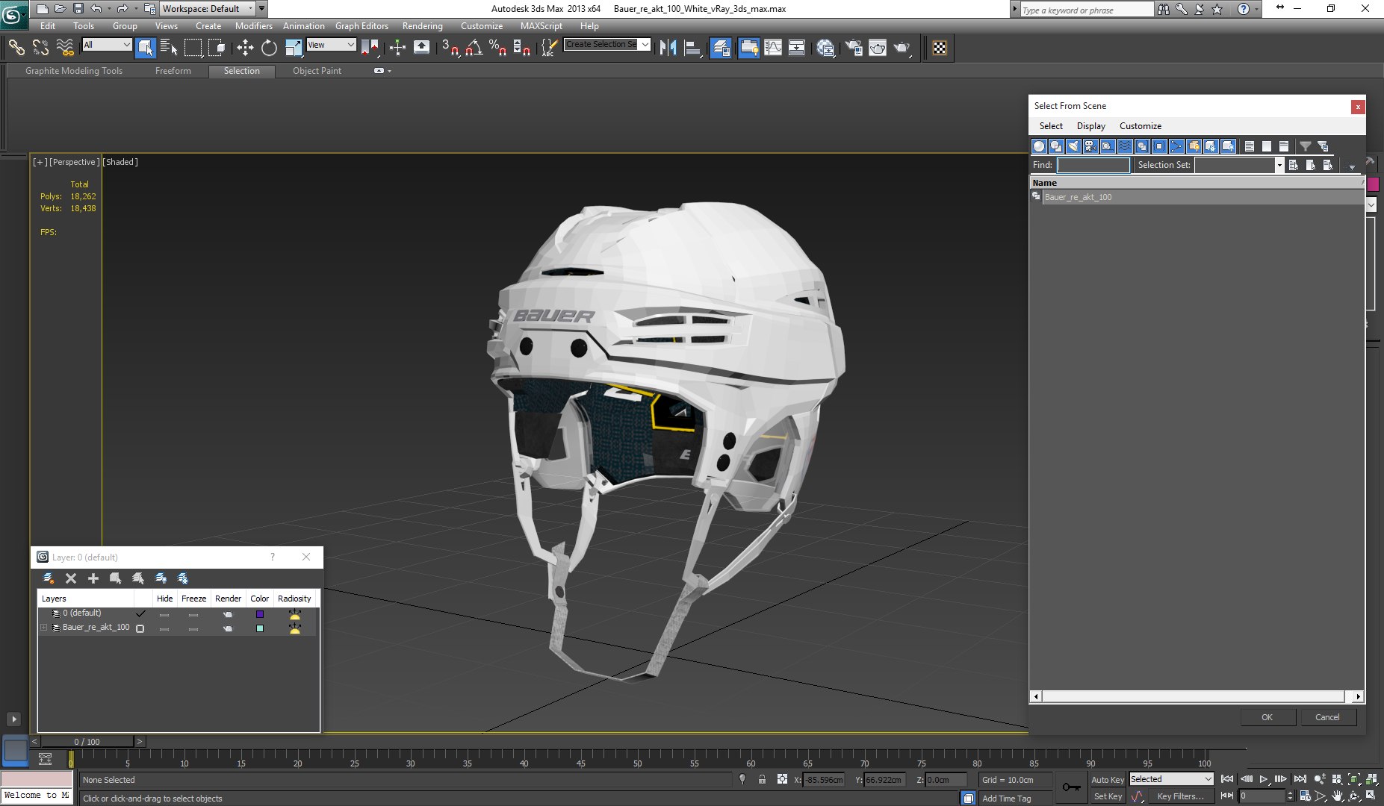Open the Selected key mode dropdown
This screenshot has height=806, width=1384.
(x=1171, y=779)
